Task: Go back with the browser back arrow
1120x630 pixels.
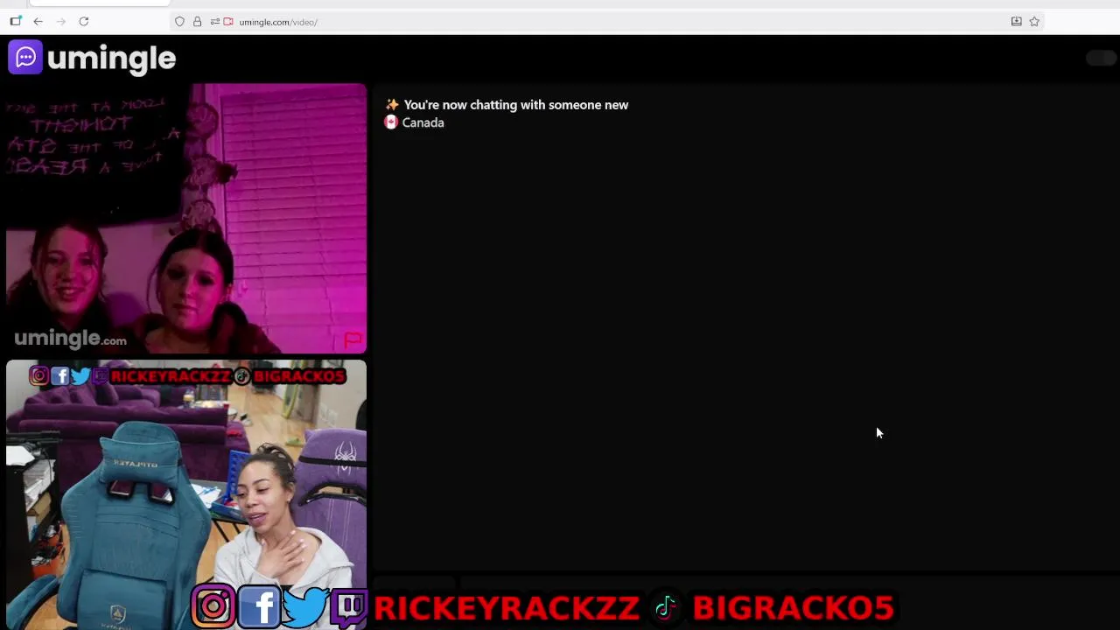Action: (38, 22)
